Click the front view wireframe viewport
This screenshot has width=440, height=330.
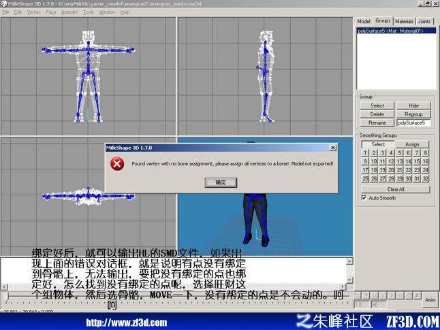click(88, 76)
